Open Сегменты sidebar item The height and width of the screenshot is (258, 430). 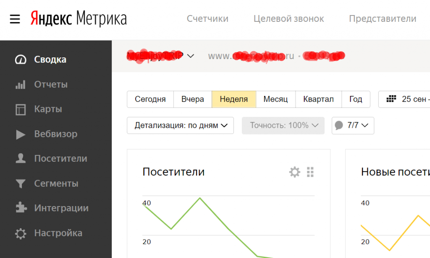coord(56,183)
